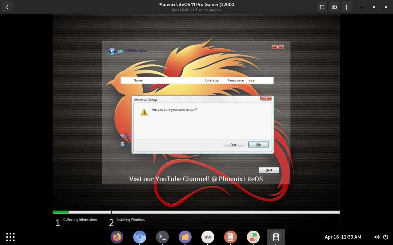Click the 'Visit our YouTube Channel!' banner text

(196, 179)
